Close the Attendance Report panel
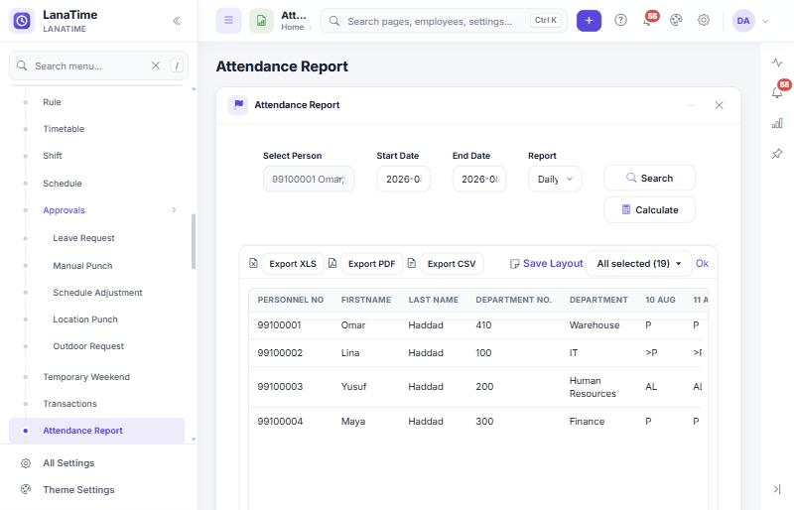 click(719, 105)
